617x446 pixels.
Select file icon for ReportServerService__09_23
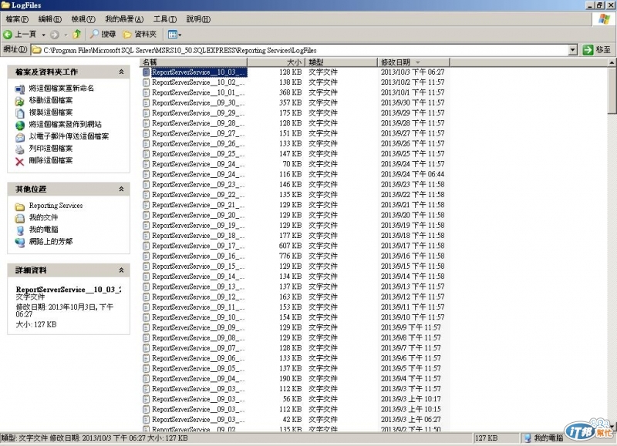(146, 184)
